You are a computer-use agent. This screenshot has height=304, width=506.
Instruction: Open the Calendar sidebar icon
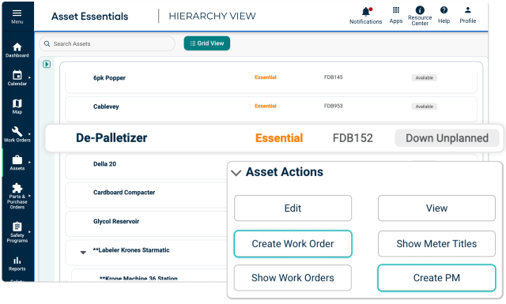[17, 75]
